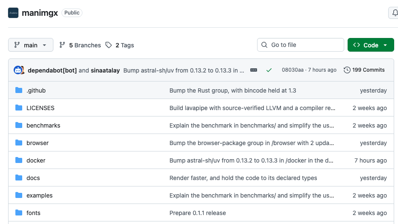Image resolution: width=398 pixels, height=224 pixels.
Task: Open commit 'Prepare 0.1.1 release'
Action: point(198,213)
